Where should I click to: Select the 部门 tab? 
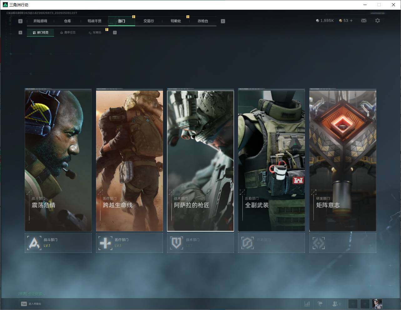(x=122, y=21)
